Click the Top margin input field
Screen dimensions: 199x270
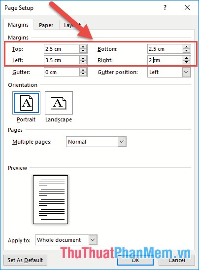coord(62,49)
